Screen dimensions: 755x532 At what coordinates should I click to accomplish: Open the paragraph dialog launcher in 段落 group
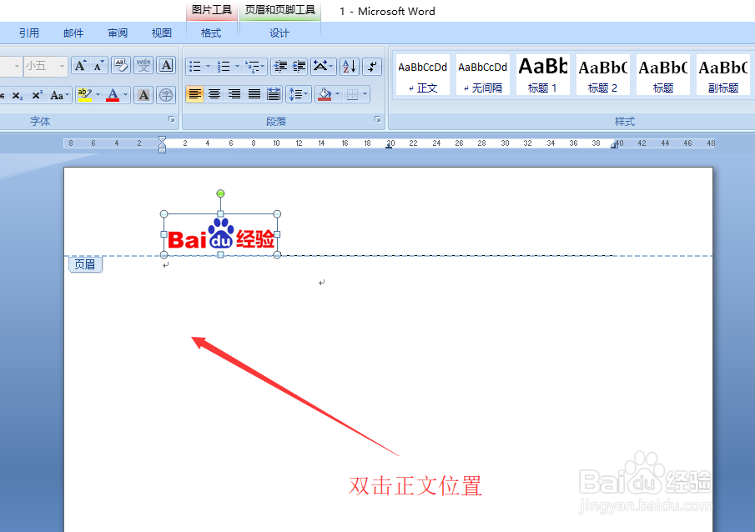pos(377,119)
